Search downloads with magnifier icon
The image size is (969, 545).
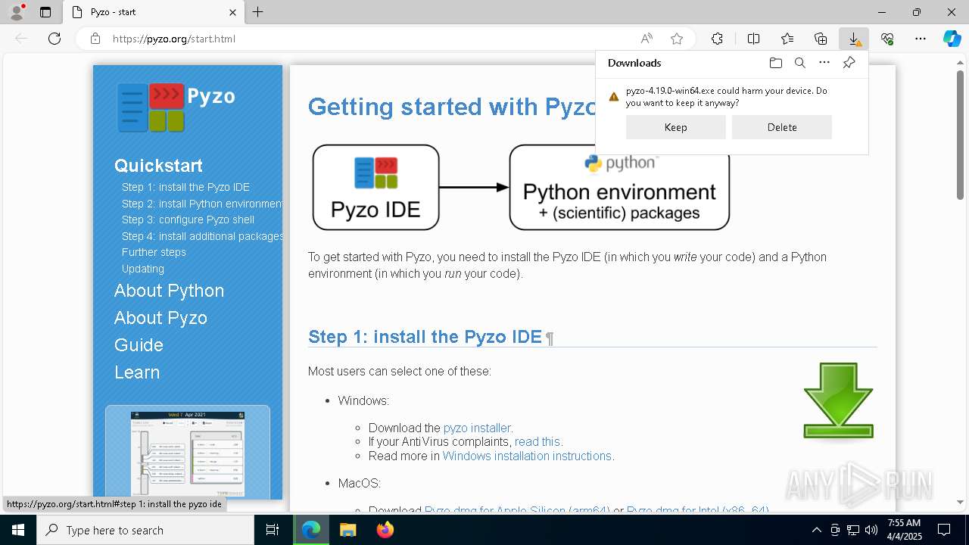[x=800, y=63]
